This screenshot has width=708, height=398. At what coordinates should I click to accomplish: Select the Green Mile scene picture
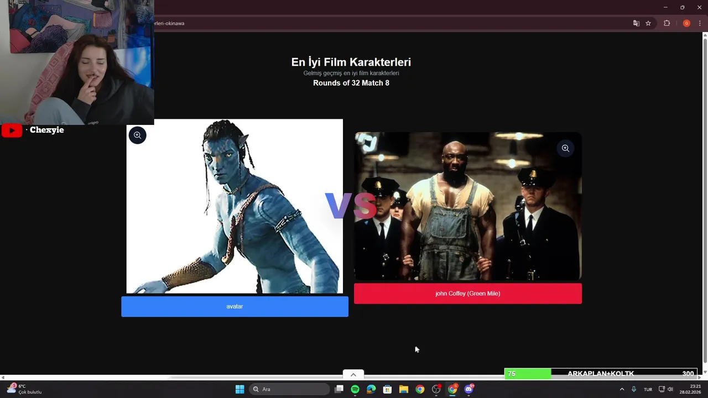click(468, 206)
